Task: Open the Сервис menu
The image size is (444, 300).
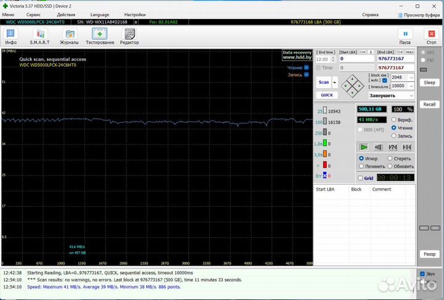Action: click(34, 14)
